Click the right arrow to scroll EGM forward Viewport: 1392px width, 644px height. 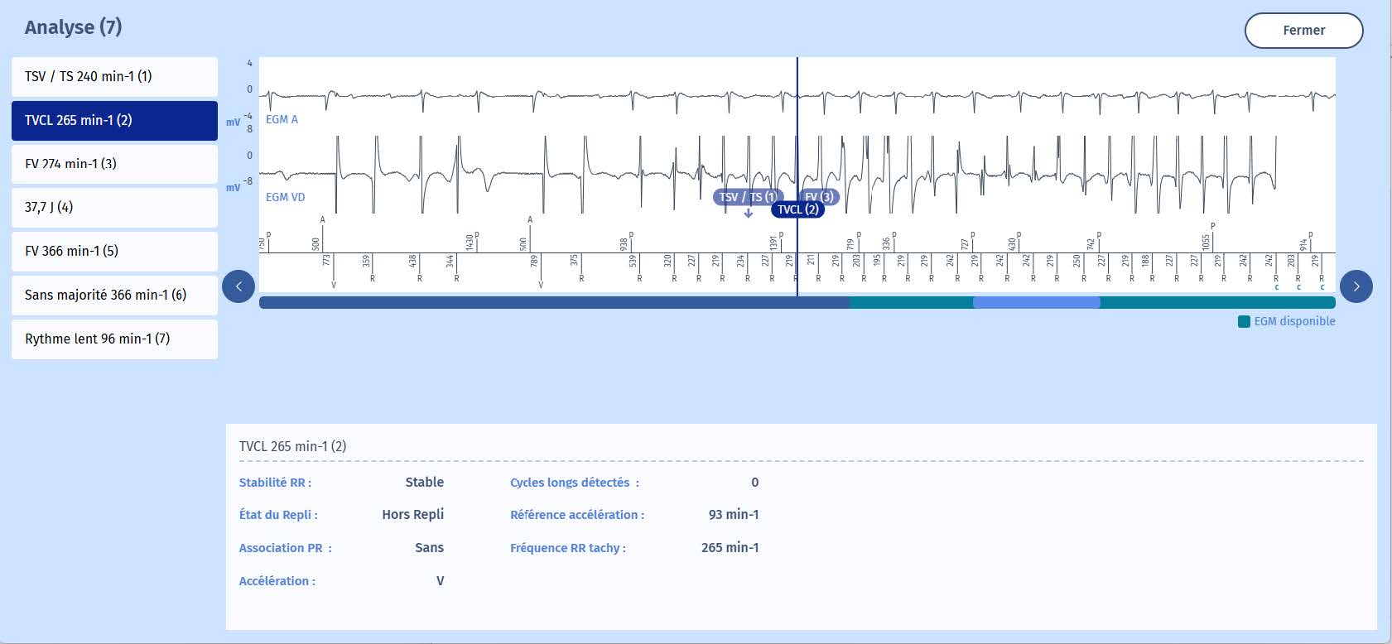(1356, 286)
